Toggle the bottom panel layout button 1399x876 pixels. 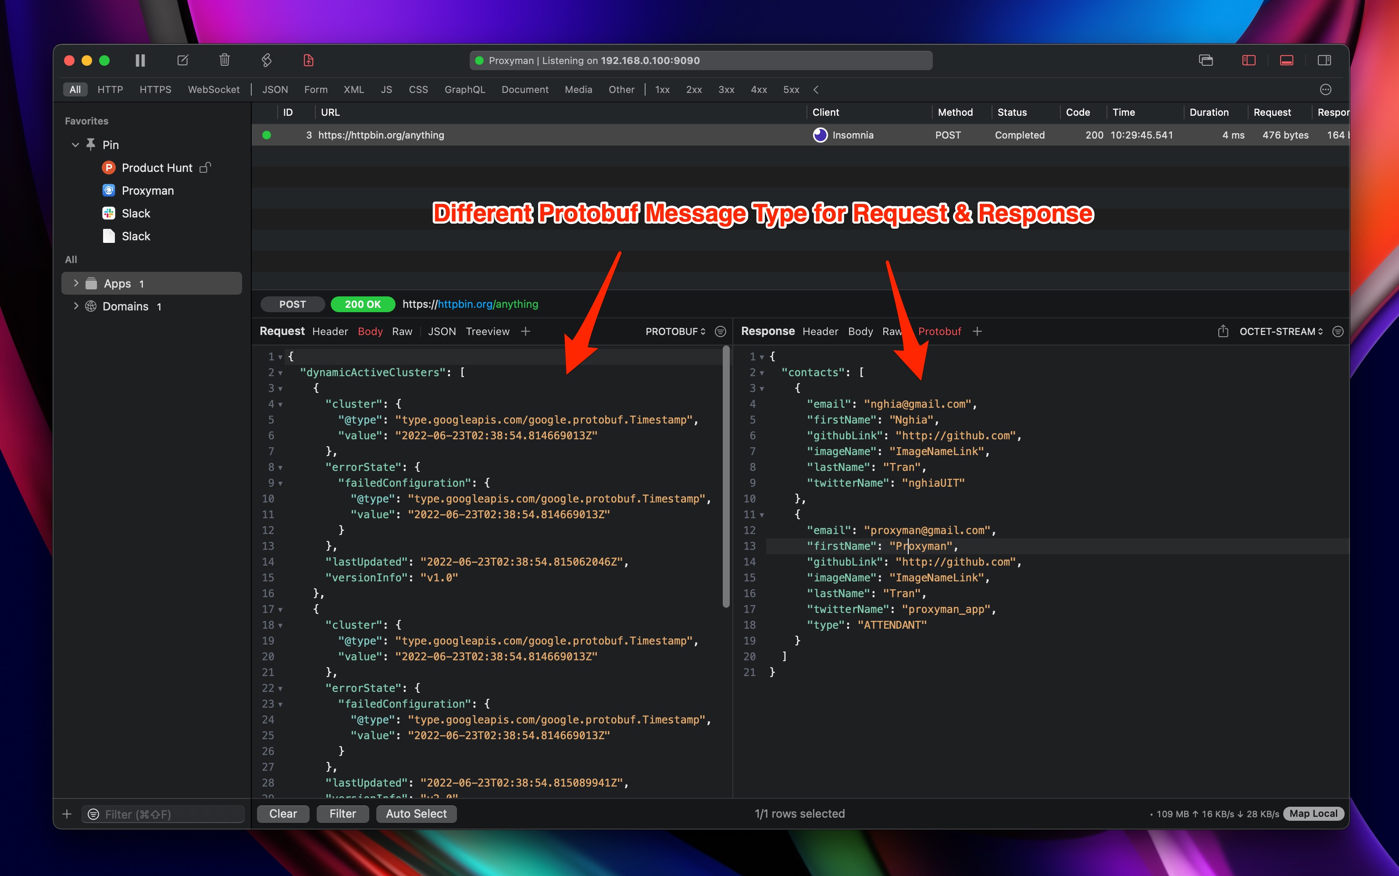click(1287, 60)
